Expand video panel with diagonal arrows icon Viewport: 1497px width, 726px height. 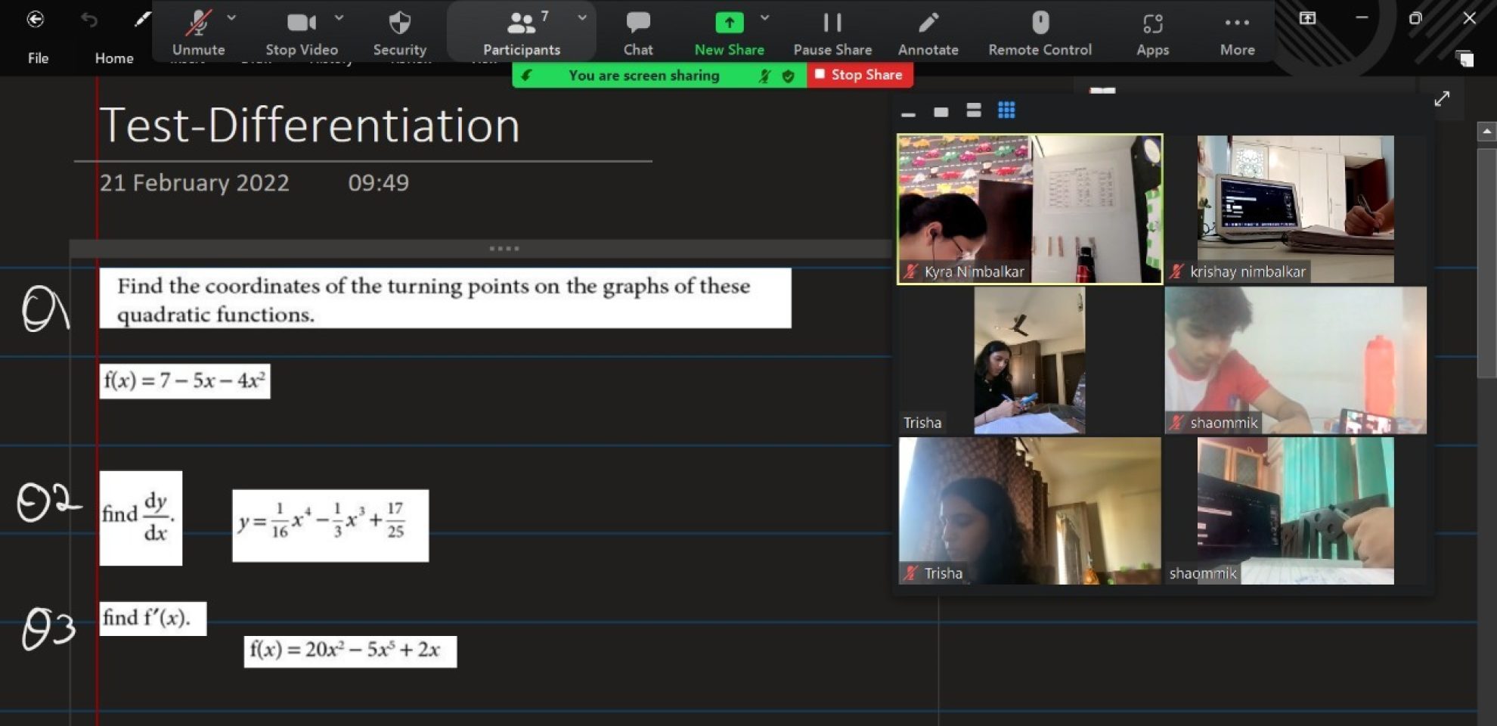[1442, 98]
